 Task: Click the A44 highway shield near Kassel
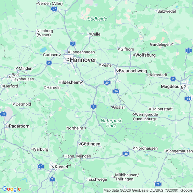click(x=41, y=166)
